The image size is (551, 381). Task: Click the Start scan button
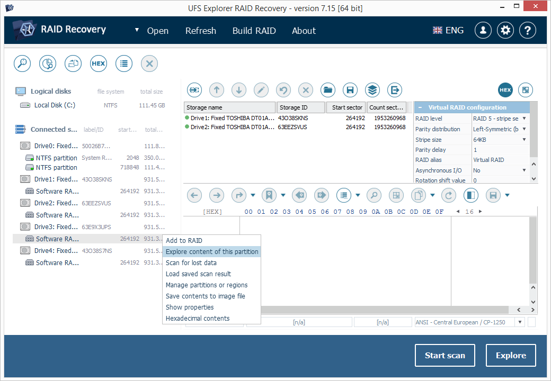445,356
